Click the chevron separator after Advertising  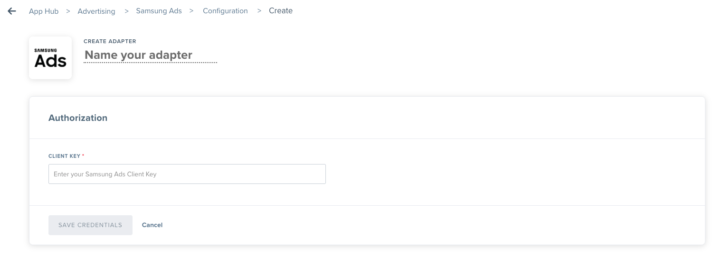[x=127, y=10]
